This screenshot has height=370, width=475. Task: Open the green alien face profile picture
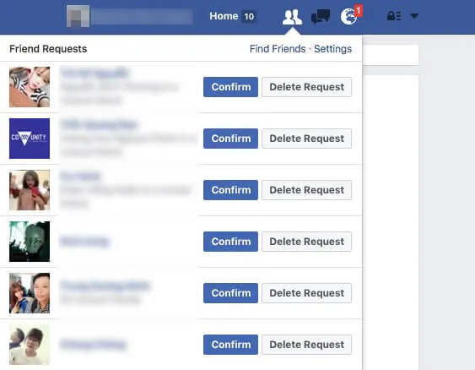pos(30,242)
